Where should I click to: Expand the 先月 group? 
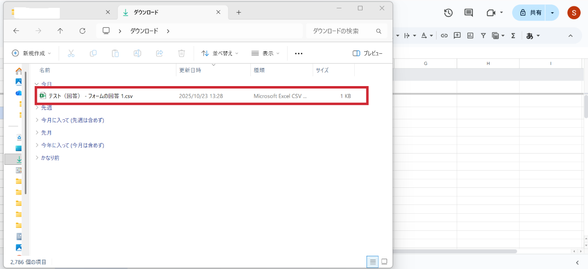click(37, 133)
